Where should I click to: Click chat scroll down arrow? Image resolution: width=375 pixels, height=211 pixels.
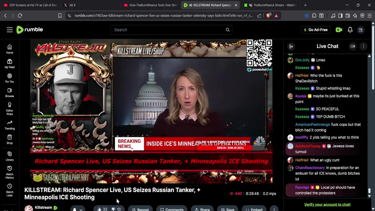369,196
